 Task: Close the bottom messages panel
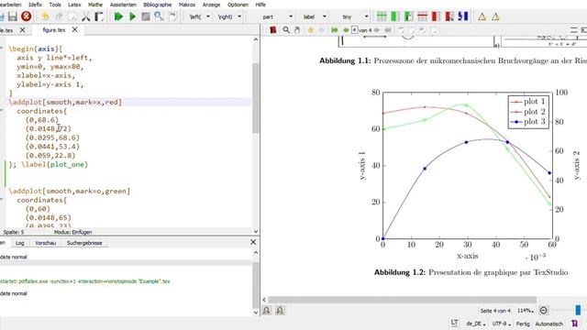pyautogui.click(x=253, y=242)
